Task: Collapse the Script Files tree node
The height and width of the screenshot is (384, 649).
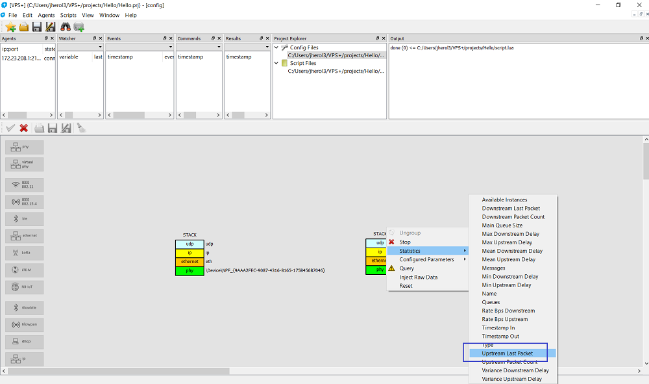Action: (277, 63)
